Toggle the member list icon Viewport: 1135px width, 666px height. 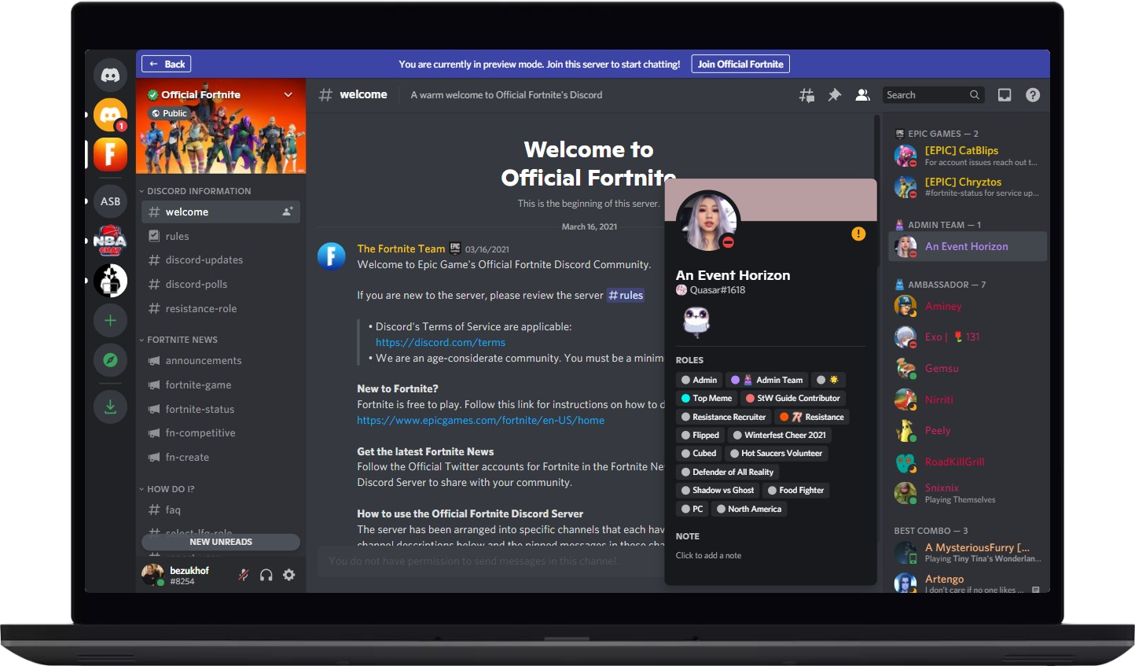pos(862,95)
